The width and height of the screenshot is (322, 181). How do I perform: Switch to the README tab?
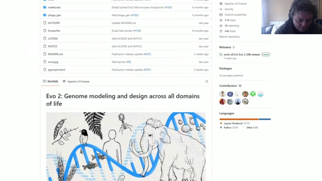(50, 81)
